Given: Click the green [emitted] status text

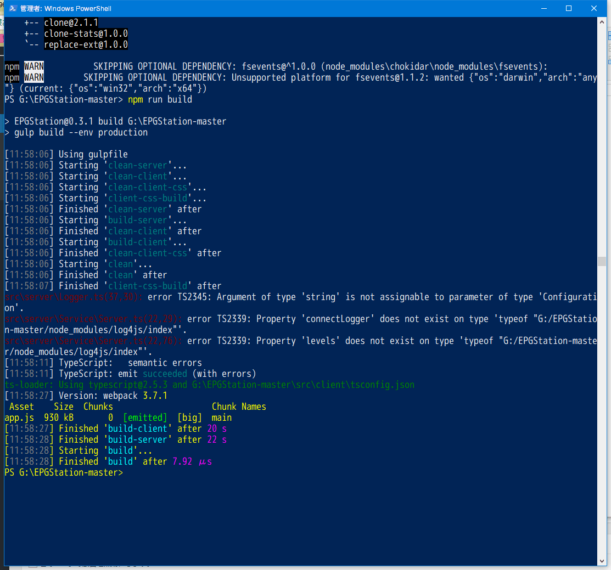Looking at the screenshot, I should coord(145,417).
